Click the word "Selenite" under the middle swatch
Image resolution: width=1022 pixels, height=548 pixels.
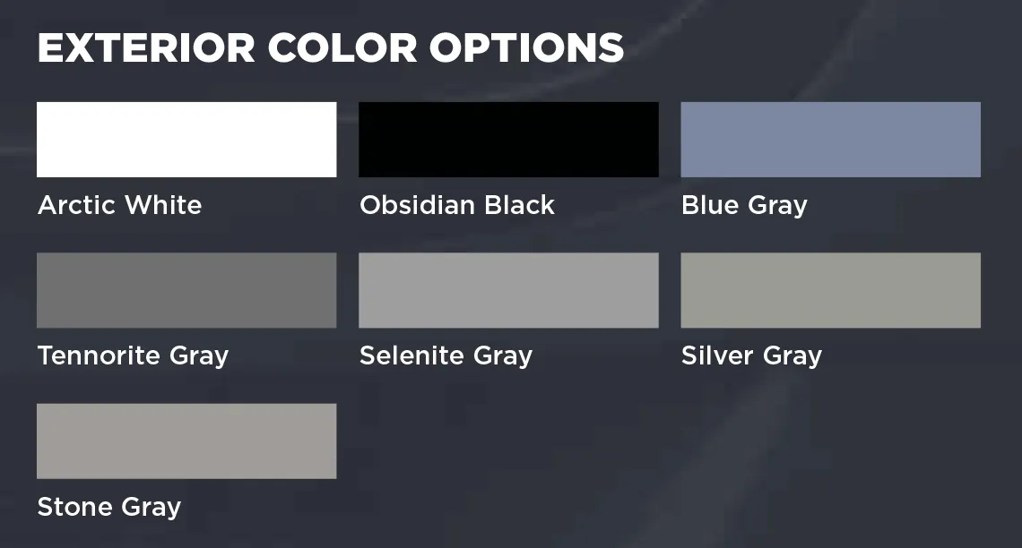tap(411, 355)
